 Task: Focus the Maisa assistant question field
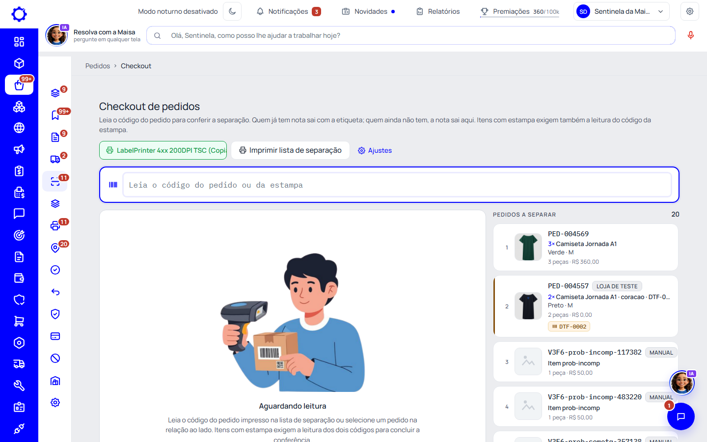tap(411, 35)
